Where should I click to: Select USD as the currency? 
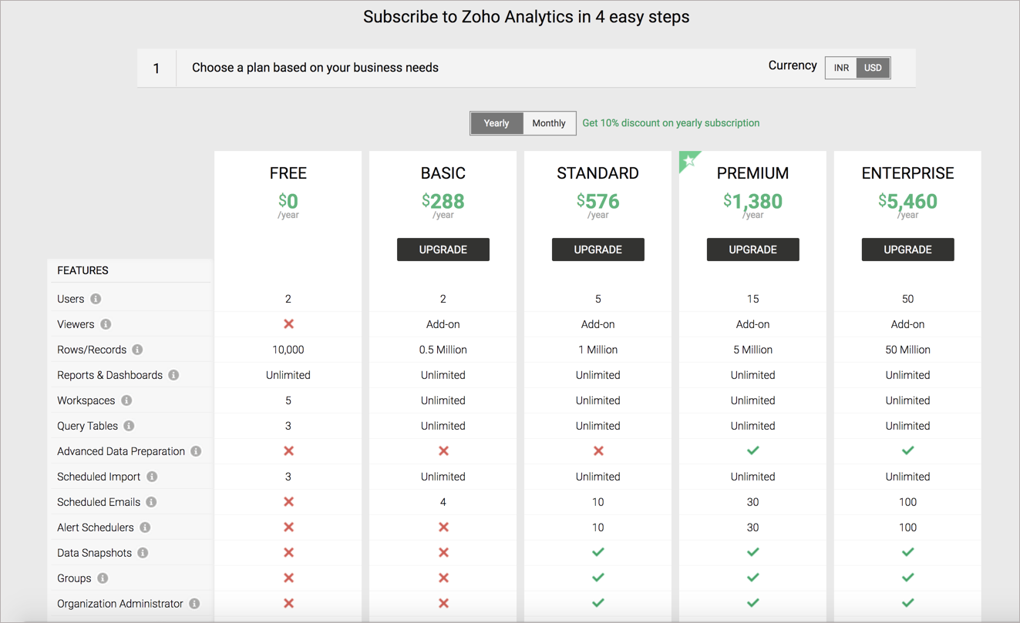coord(873,68)
